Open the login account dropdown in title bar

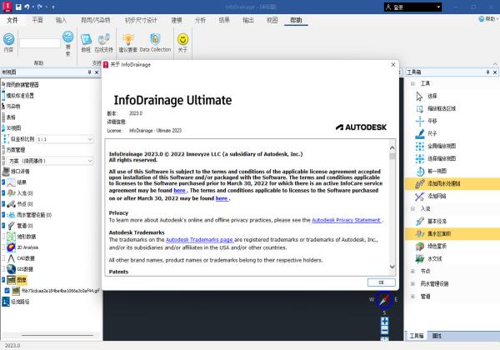click(412, 7)
